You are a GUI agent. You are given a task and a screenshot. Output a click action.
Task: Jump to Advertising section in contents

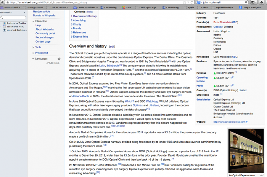79,21
